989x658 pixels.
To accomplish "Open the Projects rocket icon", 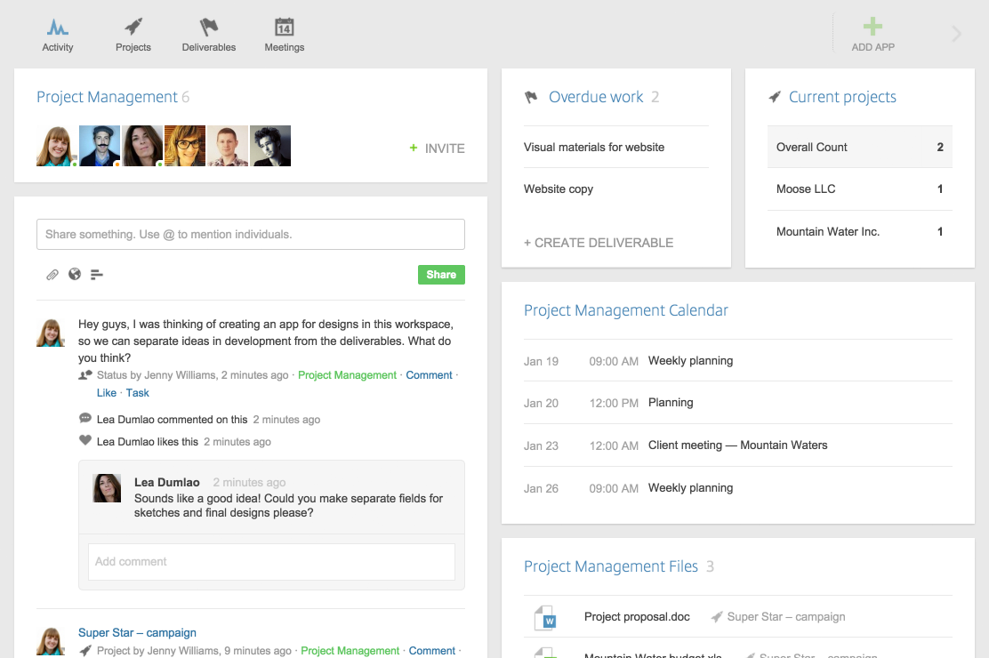I will (133, 28).
